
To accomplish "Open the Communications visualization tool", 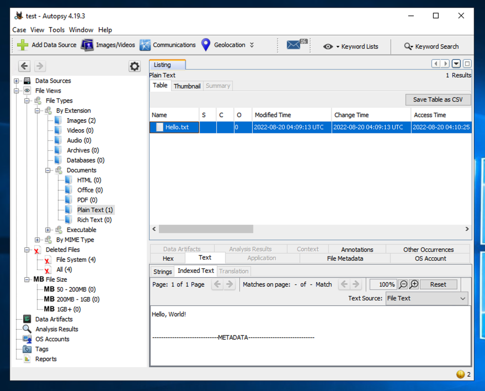I will [x=168, y=45].
